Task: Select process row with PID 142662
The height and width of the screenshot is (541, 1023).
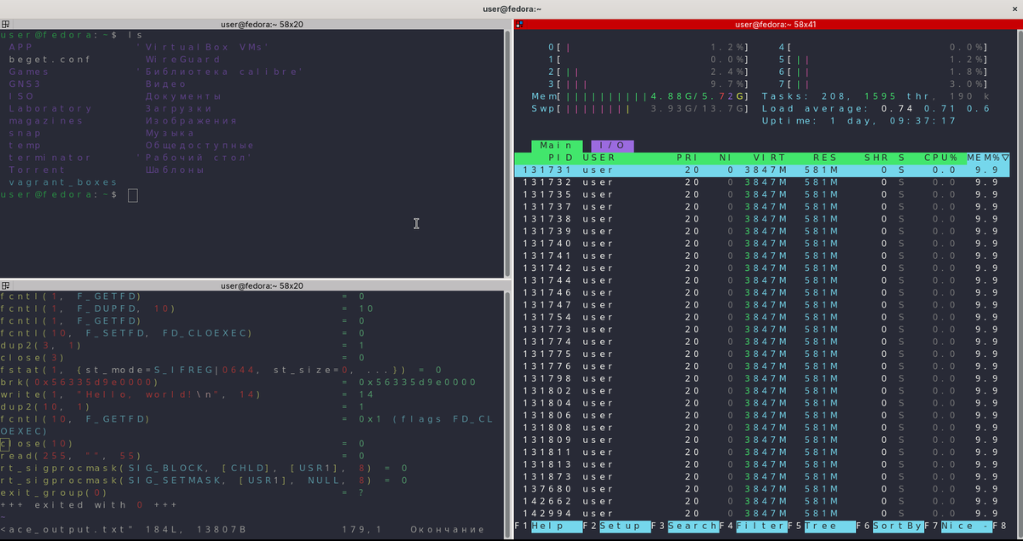Action: coord(762,501)
